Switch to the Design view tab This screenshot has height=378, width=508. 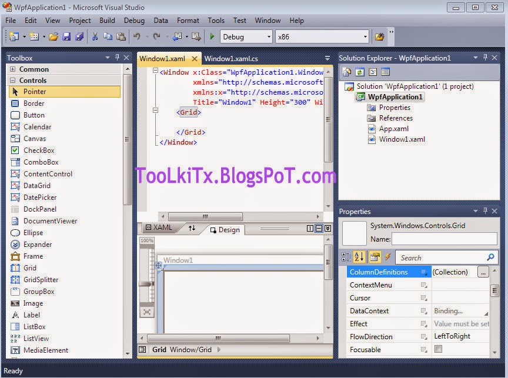[x=226, y=230]
